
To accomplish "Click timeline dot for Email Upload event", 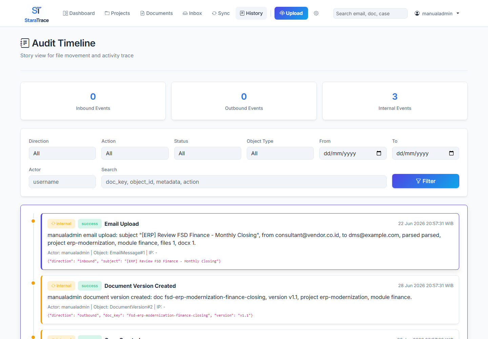I will (x=33, y=221).
